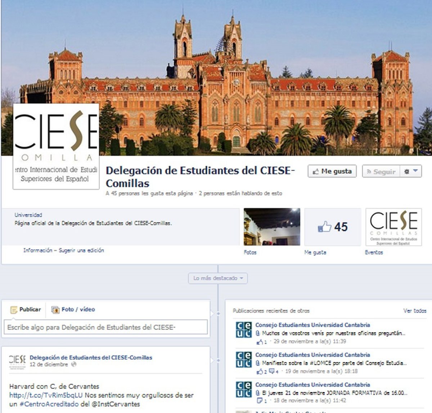Click the thumbs-up 45 likes box
Image resolution: width=432 pixels, height=413 pixels.
pos(333,227)
